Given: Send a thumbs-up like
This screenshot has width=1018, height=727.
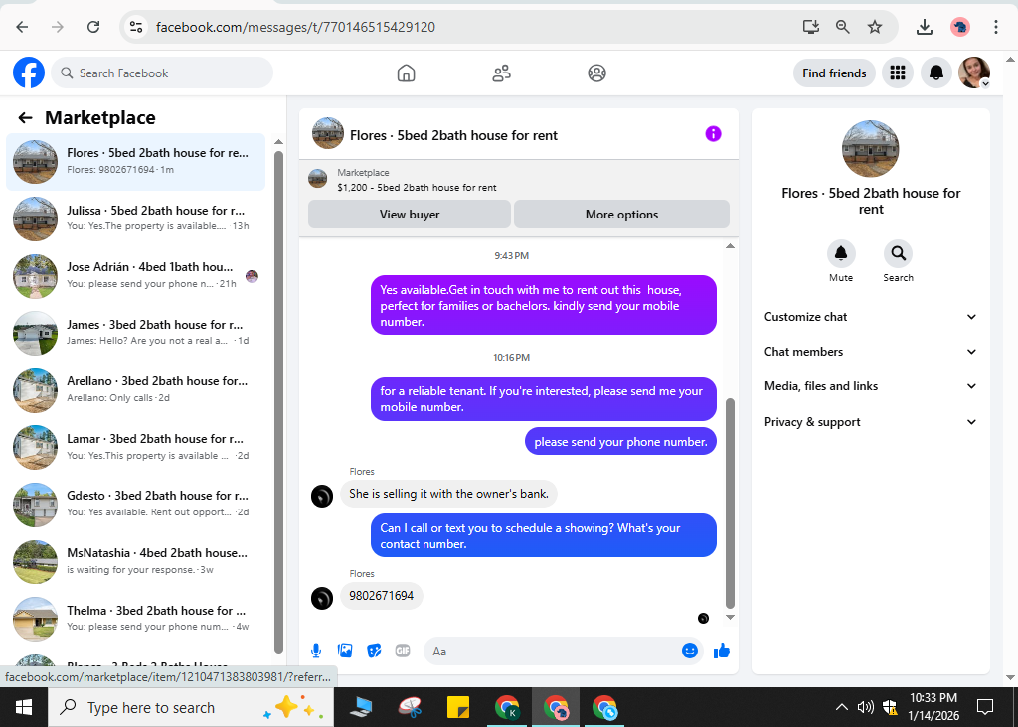Looking at the screenshot, I should 722,651.
